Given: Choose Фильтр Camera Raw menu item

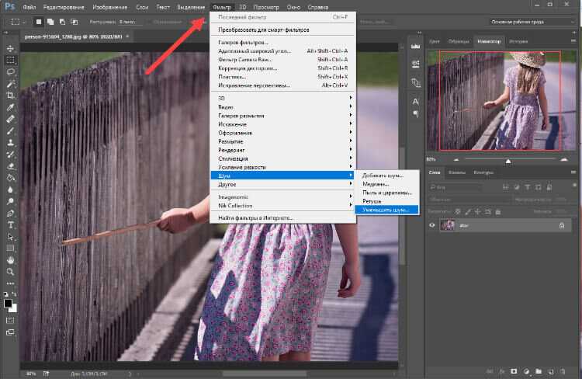Looking at the screenshot, I should (282, 60).
